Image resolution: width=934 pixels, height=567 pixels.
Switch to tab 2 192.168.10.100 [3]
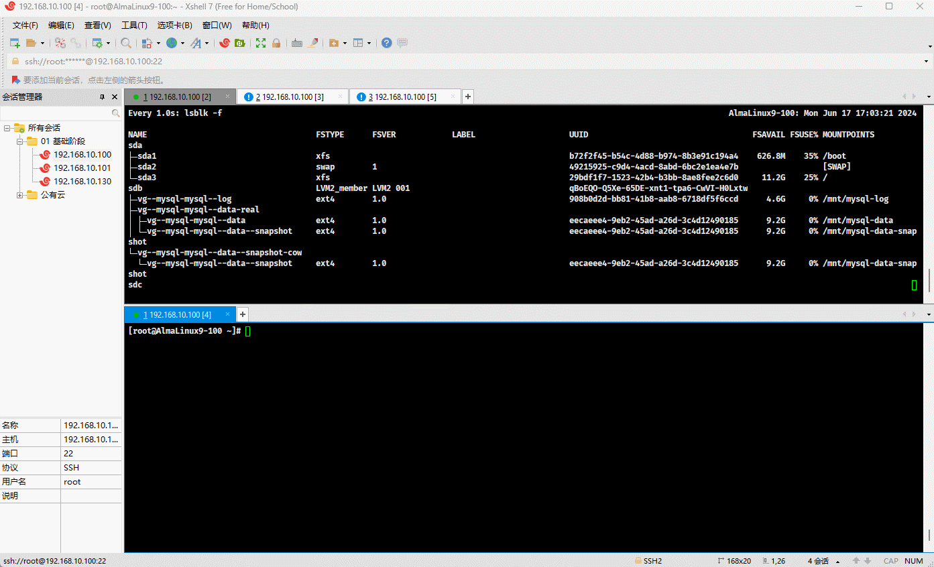point(290,97)
